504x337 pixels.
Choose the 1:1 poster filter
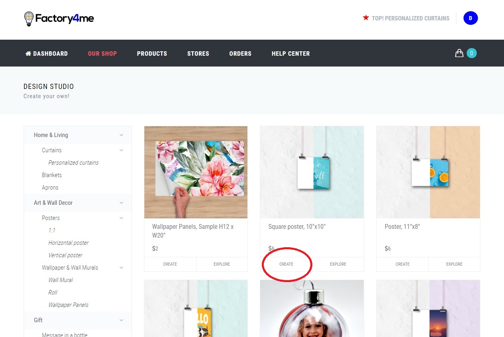click(52, 230)
